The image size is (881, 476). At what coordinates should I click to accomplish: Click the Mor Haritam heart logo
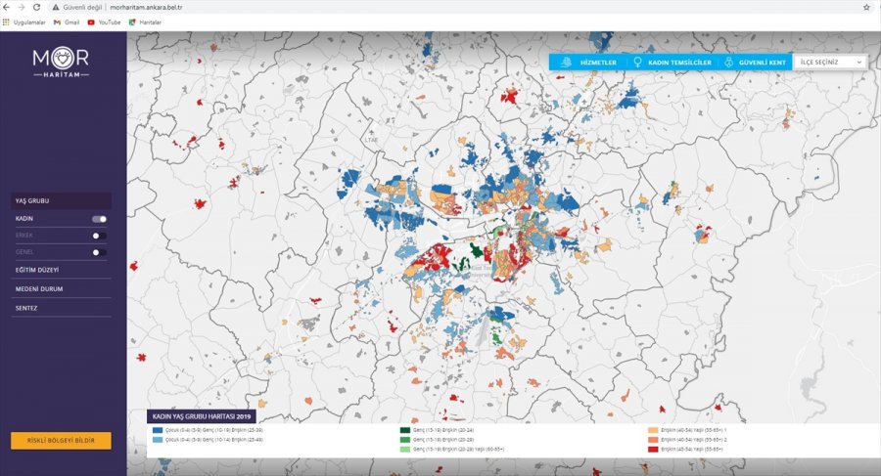point(62,55)
